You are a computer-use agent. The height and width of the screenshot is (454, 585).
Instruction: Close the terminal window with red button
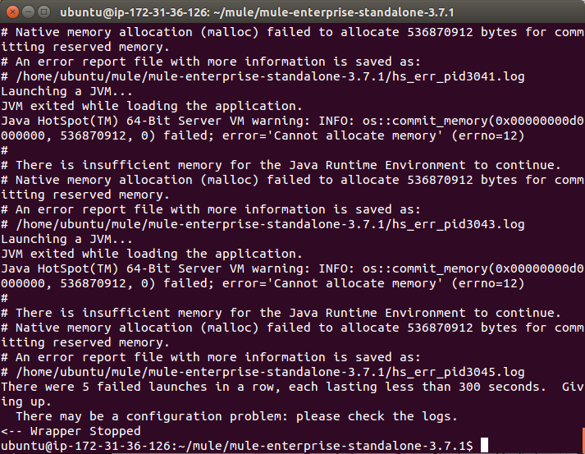tap(12, 12)
